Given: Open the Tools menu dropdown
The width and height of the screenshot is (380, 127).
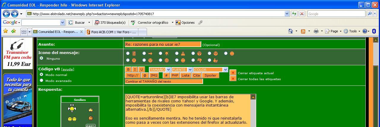Looking at the screenshot, I should 352,31.
